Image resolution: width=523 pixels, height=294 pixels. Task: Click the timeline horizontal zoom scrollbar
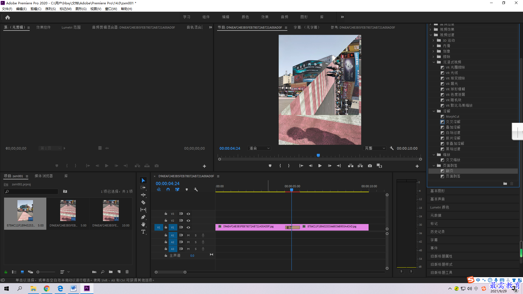coord(171,272)
